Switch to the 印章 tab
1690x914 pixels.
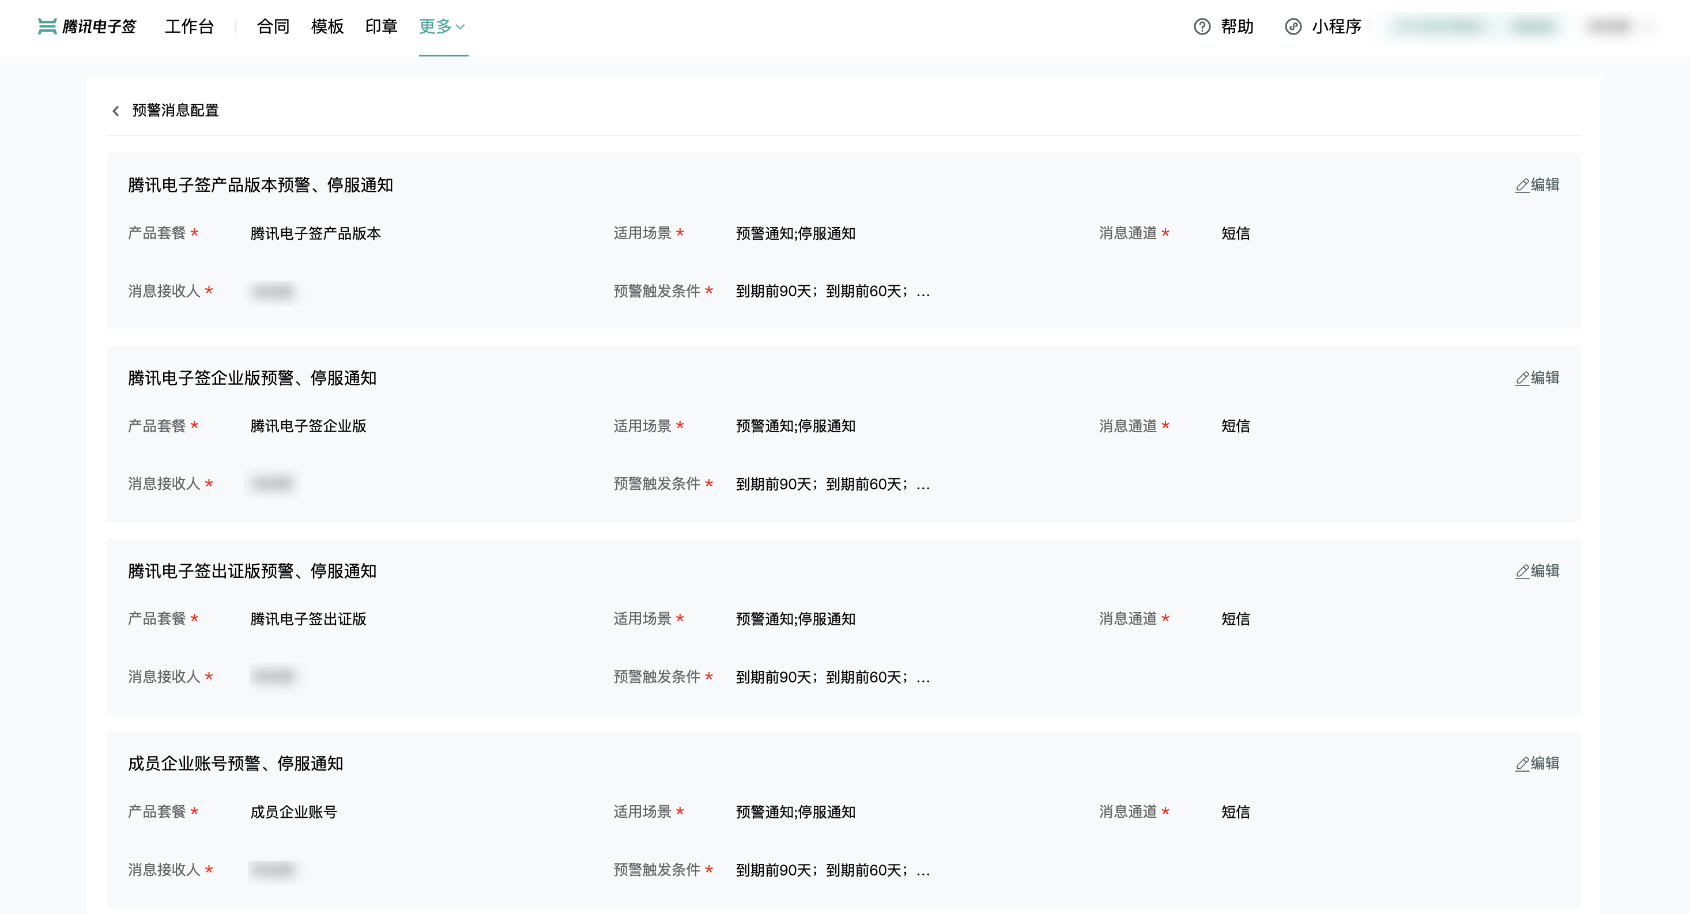[381, 27]
